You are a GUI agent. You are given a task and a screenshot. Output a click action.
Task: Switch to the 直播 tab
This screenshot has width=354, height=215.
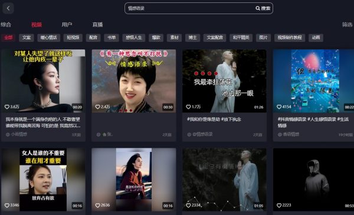tap(97, 25)
